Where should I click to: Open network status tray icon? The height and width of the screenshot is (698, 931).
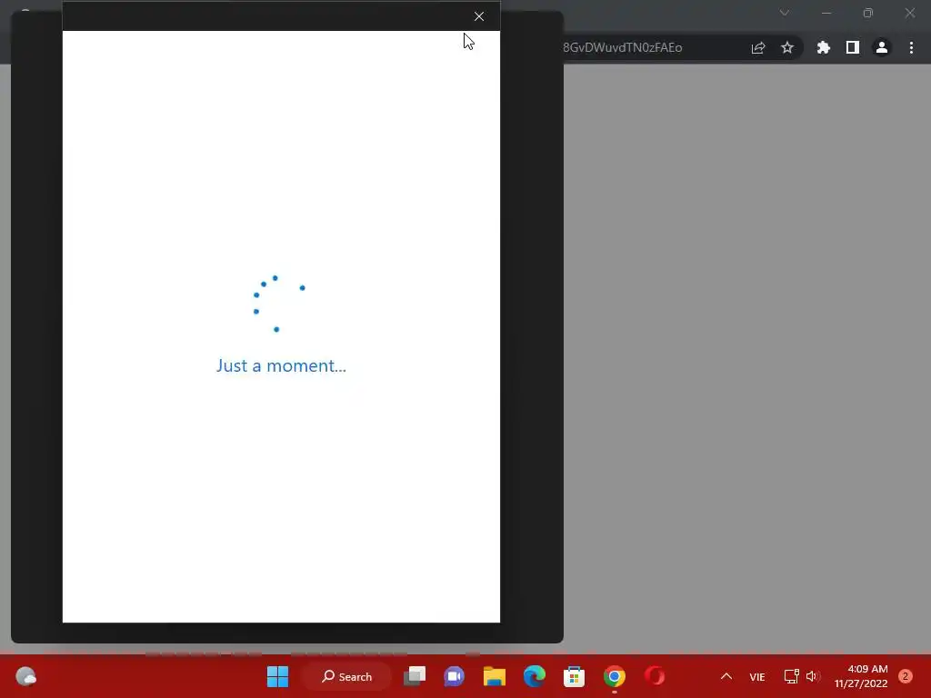tap(792, 676)
